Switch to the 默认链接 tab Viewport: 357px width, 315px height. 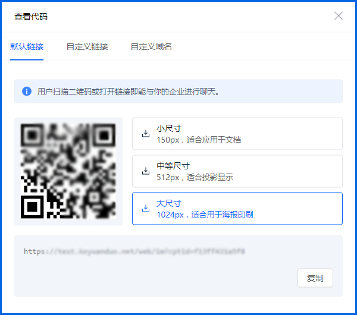[x=27, y=46]
